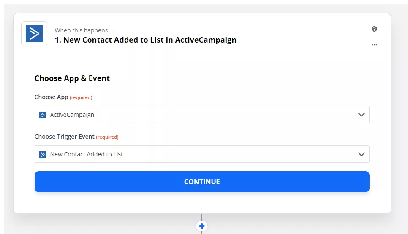Click the (required) tag next to Choose App
Image resolution: width=408 pixels, height=234 pixels.
coord(81,97)
